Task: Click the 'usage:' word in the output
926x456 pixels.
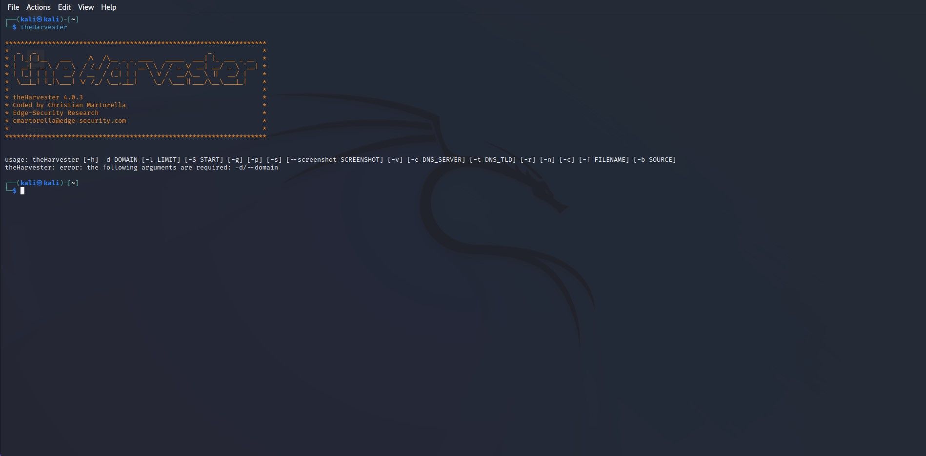Action: (17, 160)
